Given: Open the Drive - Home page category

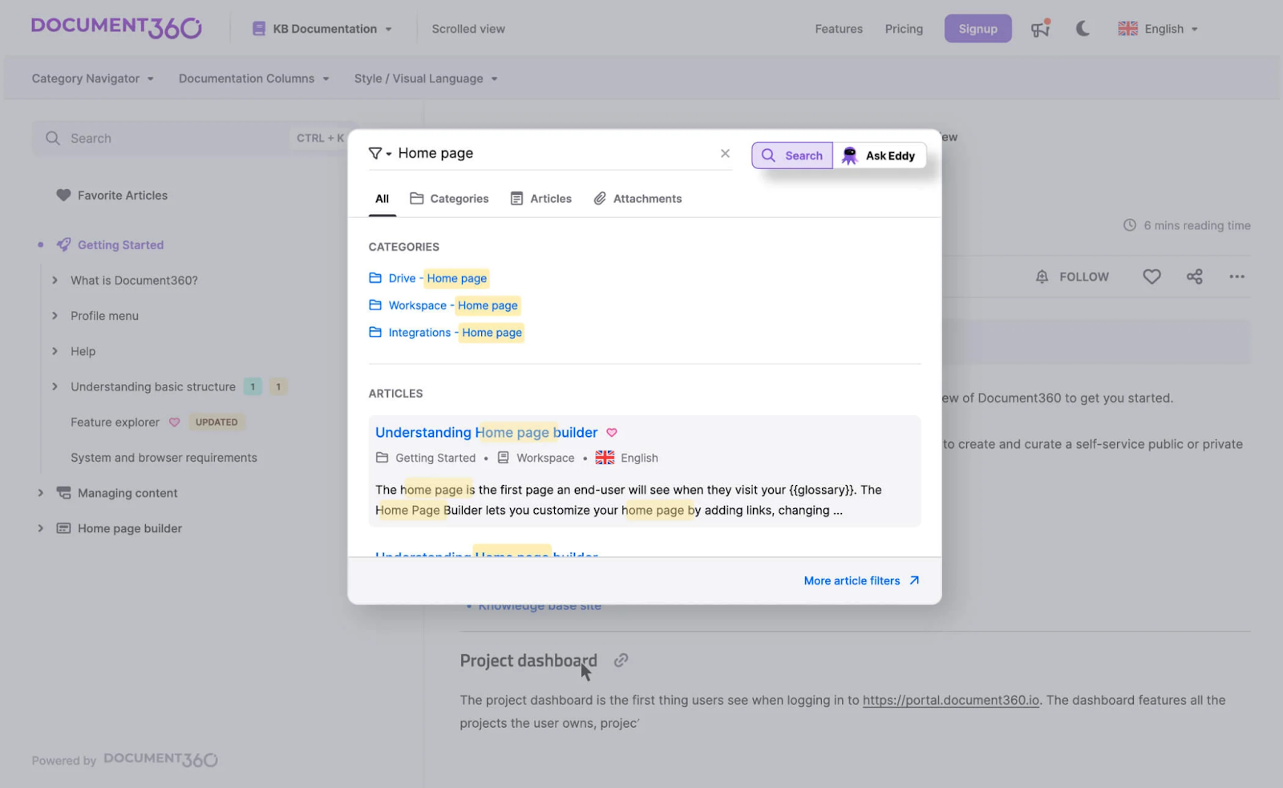Looking at the screenshot, I should coord(429,278).
